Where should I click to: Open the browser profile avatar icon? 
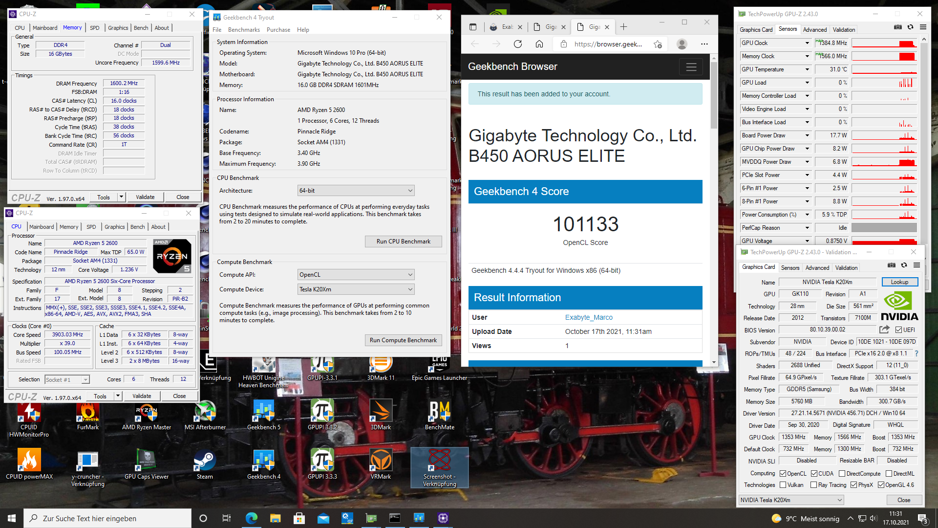click(x=682, y=44)
